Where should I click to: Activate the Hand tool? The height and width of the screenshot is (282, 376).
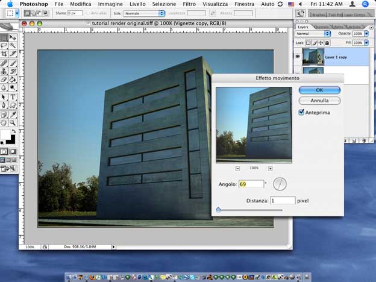4,122
